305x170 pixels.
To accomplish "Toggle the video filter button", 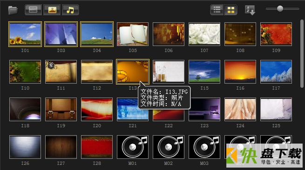I will click(33, 10).
